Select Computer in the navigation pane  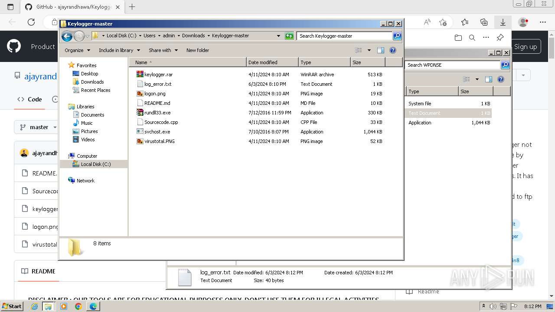click(x=87, y=156)
